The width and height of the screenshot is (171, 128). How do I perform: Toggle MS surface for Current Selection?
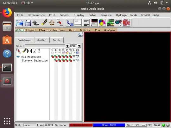70,60
